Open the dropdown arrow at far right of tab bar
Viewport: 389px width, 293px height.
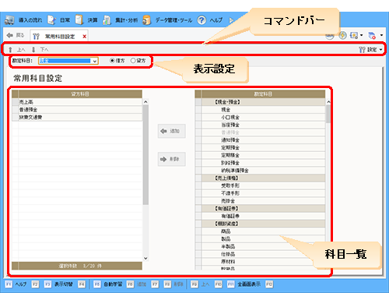(x=381, y=35)
